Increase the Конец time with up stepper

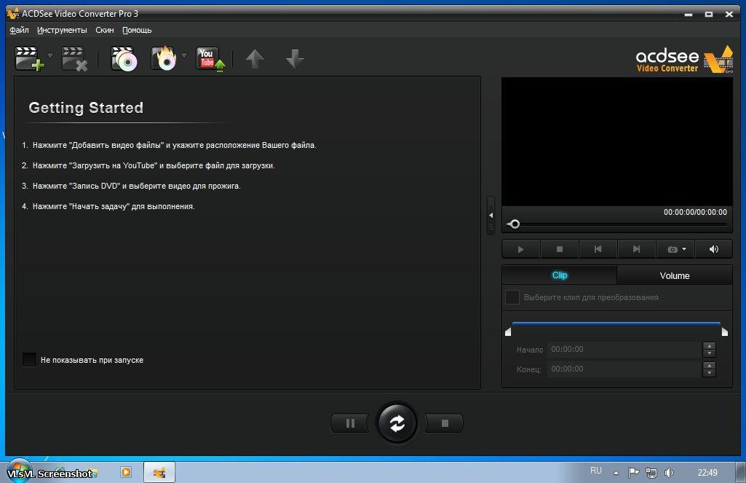pos(709,366)
